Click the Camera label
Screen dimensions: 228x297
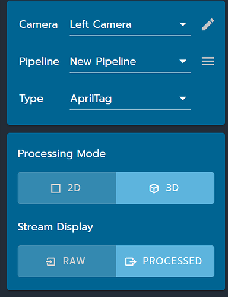tap(39, 24)
